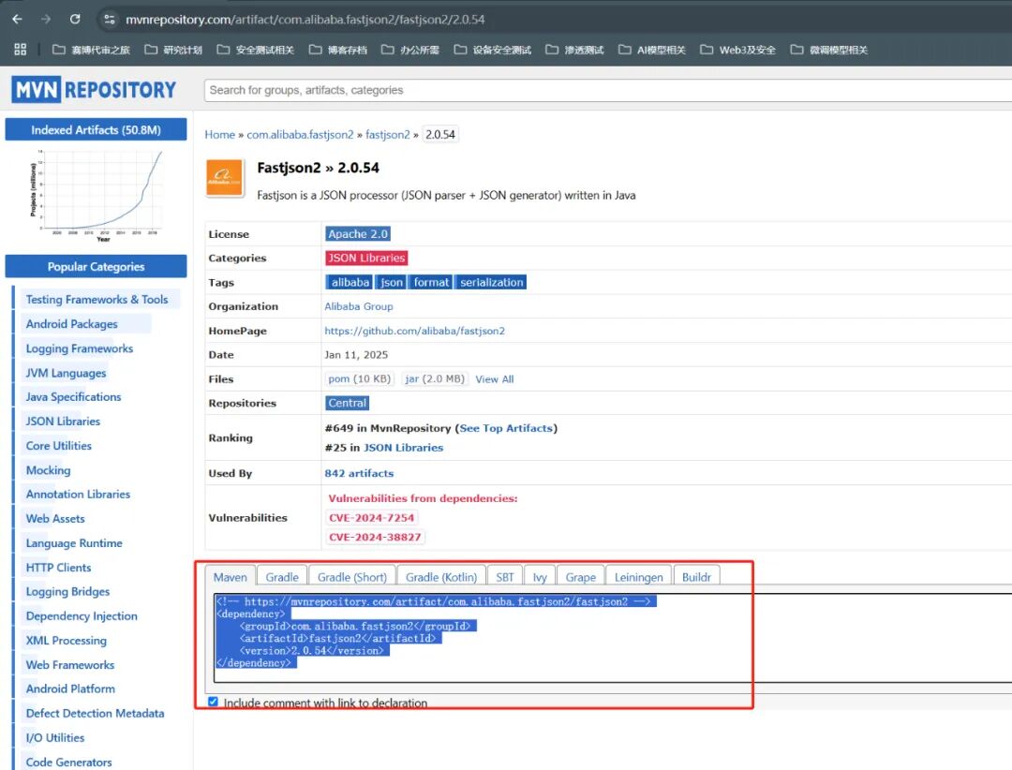Open the Alibaba Group organization link

[x=359, y=306]
